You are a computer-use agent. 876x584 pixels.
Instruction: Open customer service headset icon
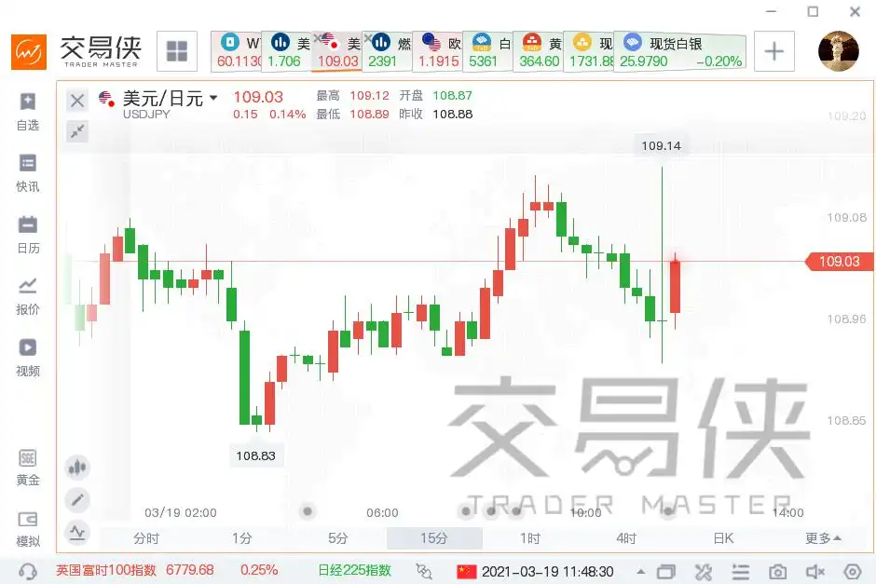click(27, 571)
